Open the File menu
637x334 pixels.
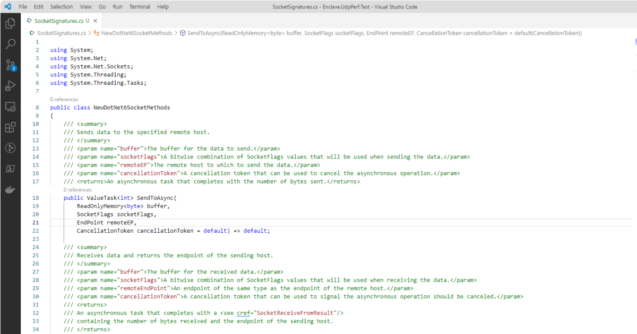[23, 7]
